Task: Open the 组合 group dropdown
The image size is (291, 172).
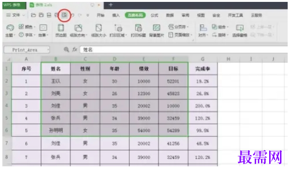Action: (x=220, y=27)
